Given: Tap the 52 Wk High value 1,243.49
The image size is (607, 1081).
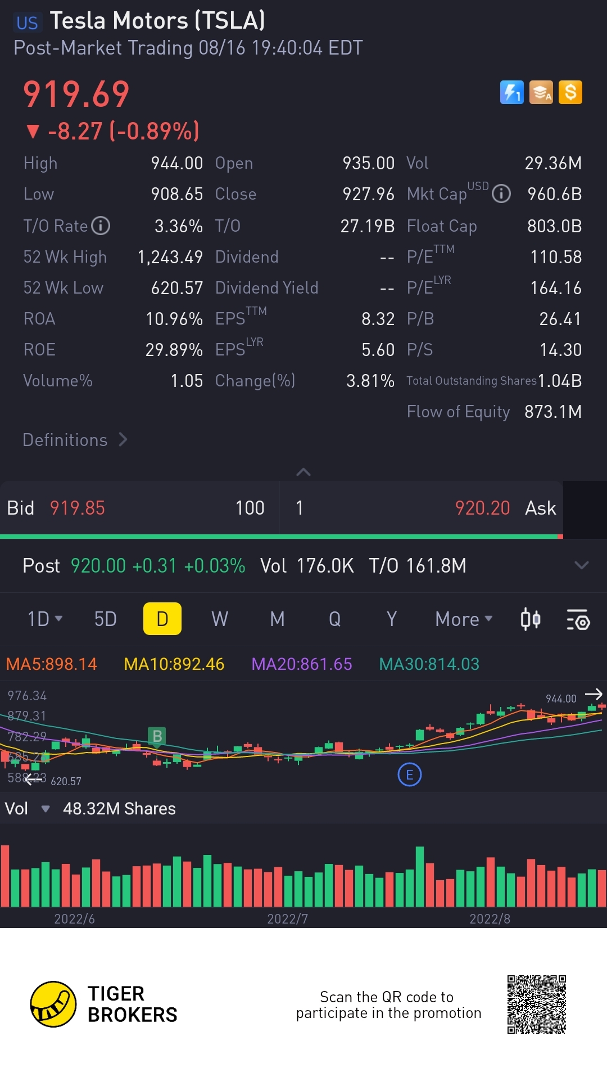Looking at the screenshot, I should pyautogui.click(x=170, y=257).
